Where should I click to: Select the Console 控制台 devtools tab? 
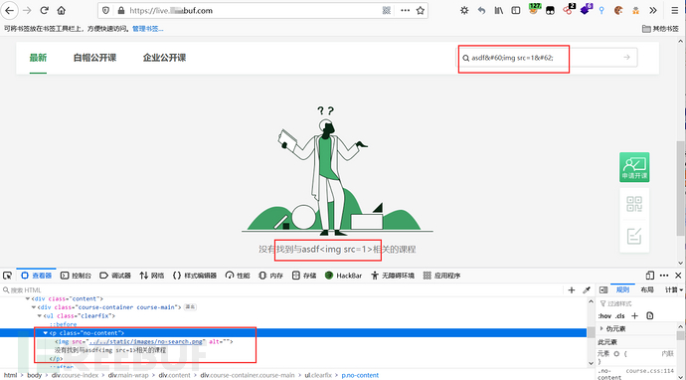click(x=77, y=276)
